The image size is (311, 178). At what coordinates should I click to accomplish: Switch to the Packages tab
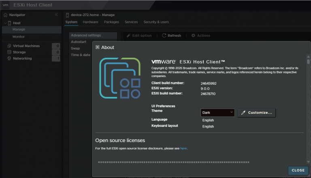(x=111, y=22)
